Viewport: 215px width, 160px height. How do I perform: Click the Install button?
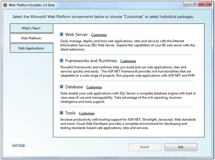145,147
